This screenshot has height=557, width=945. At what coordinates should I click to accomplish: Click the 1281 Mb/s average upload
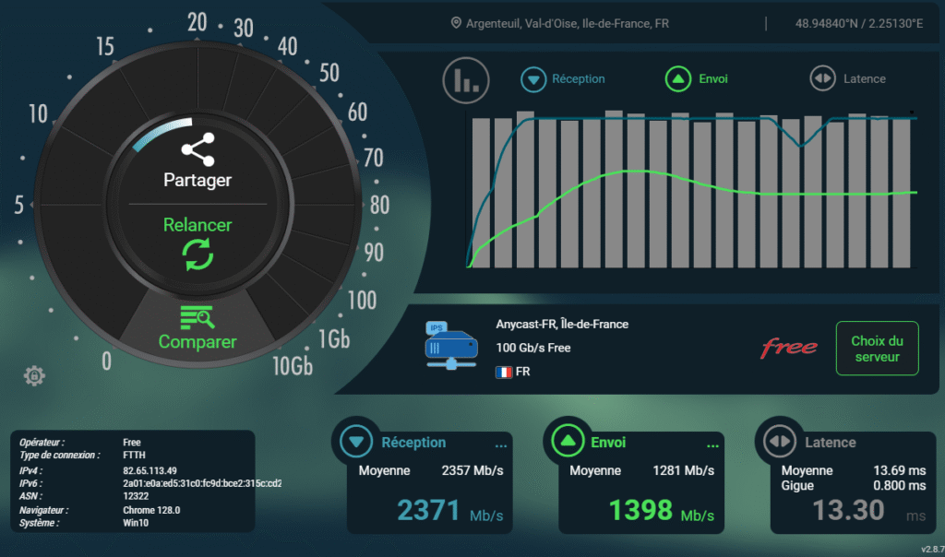684,471
